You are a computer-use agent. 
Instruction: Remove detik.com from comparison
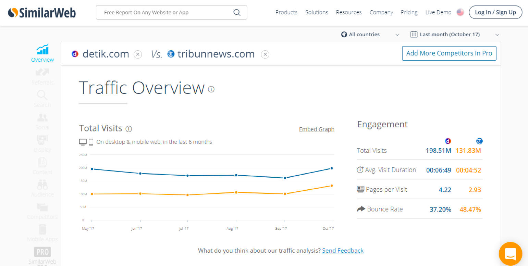(138, 54)
